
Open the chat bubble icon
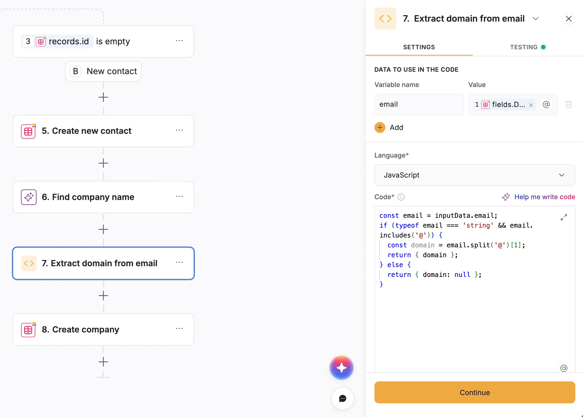(342, 399)
